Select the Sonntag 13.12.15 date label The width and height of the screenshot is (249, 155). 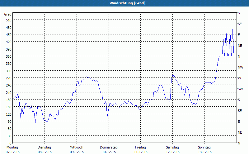[204, 150]
